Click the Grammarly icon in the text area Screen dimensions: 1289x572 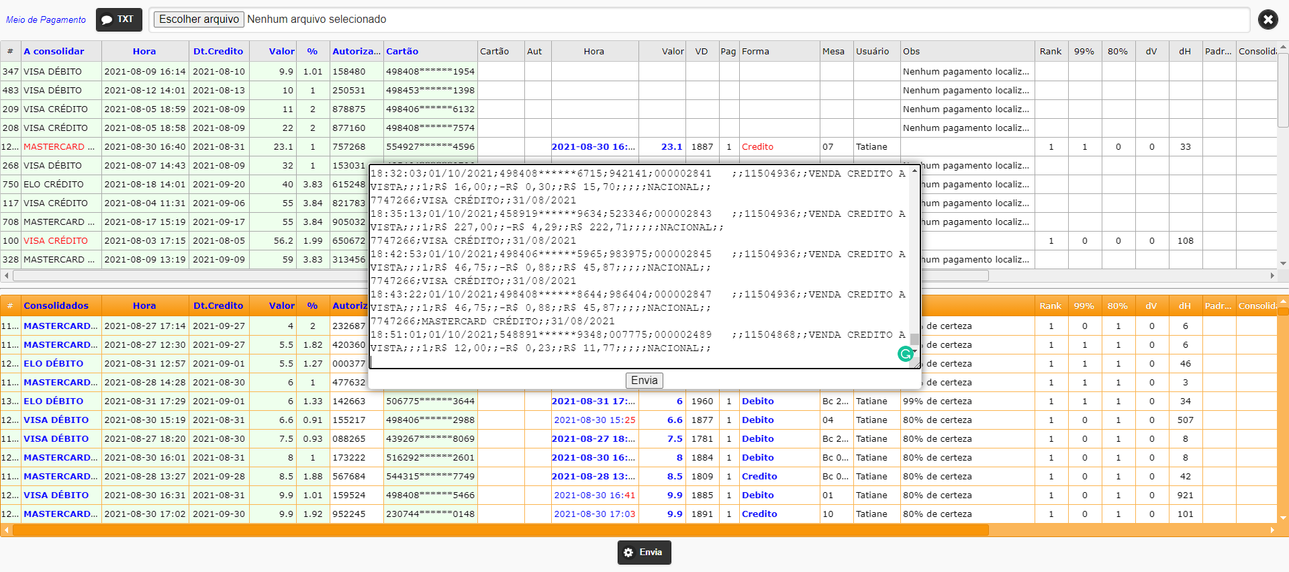905,354
